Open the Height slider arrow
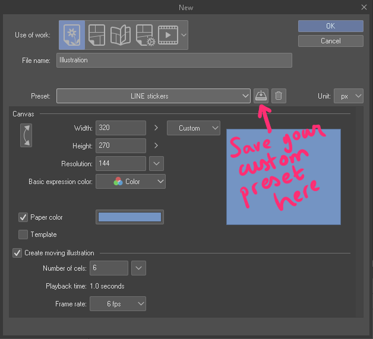Screen dimensions: 373x339 156,145
